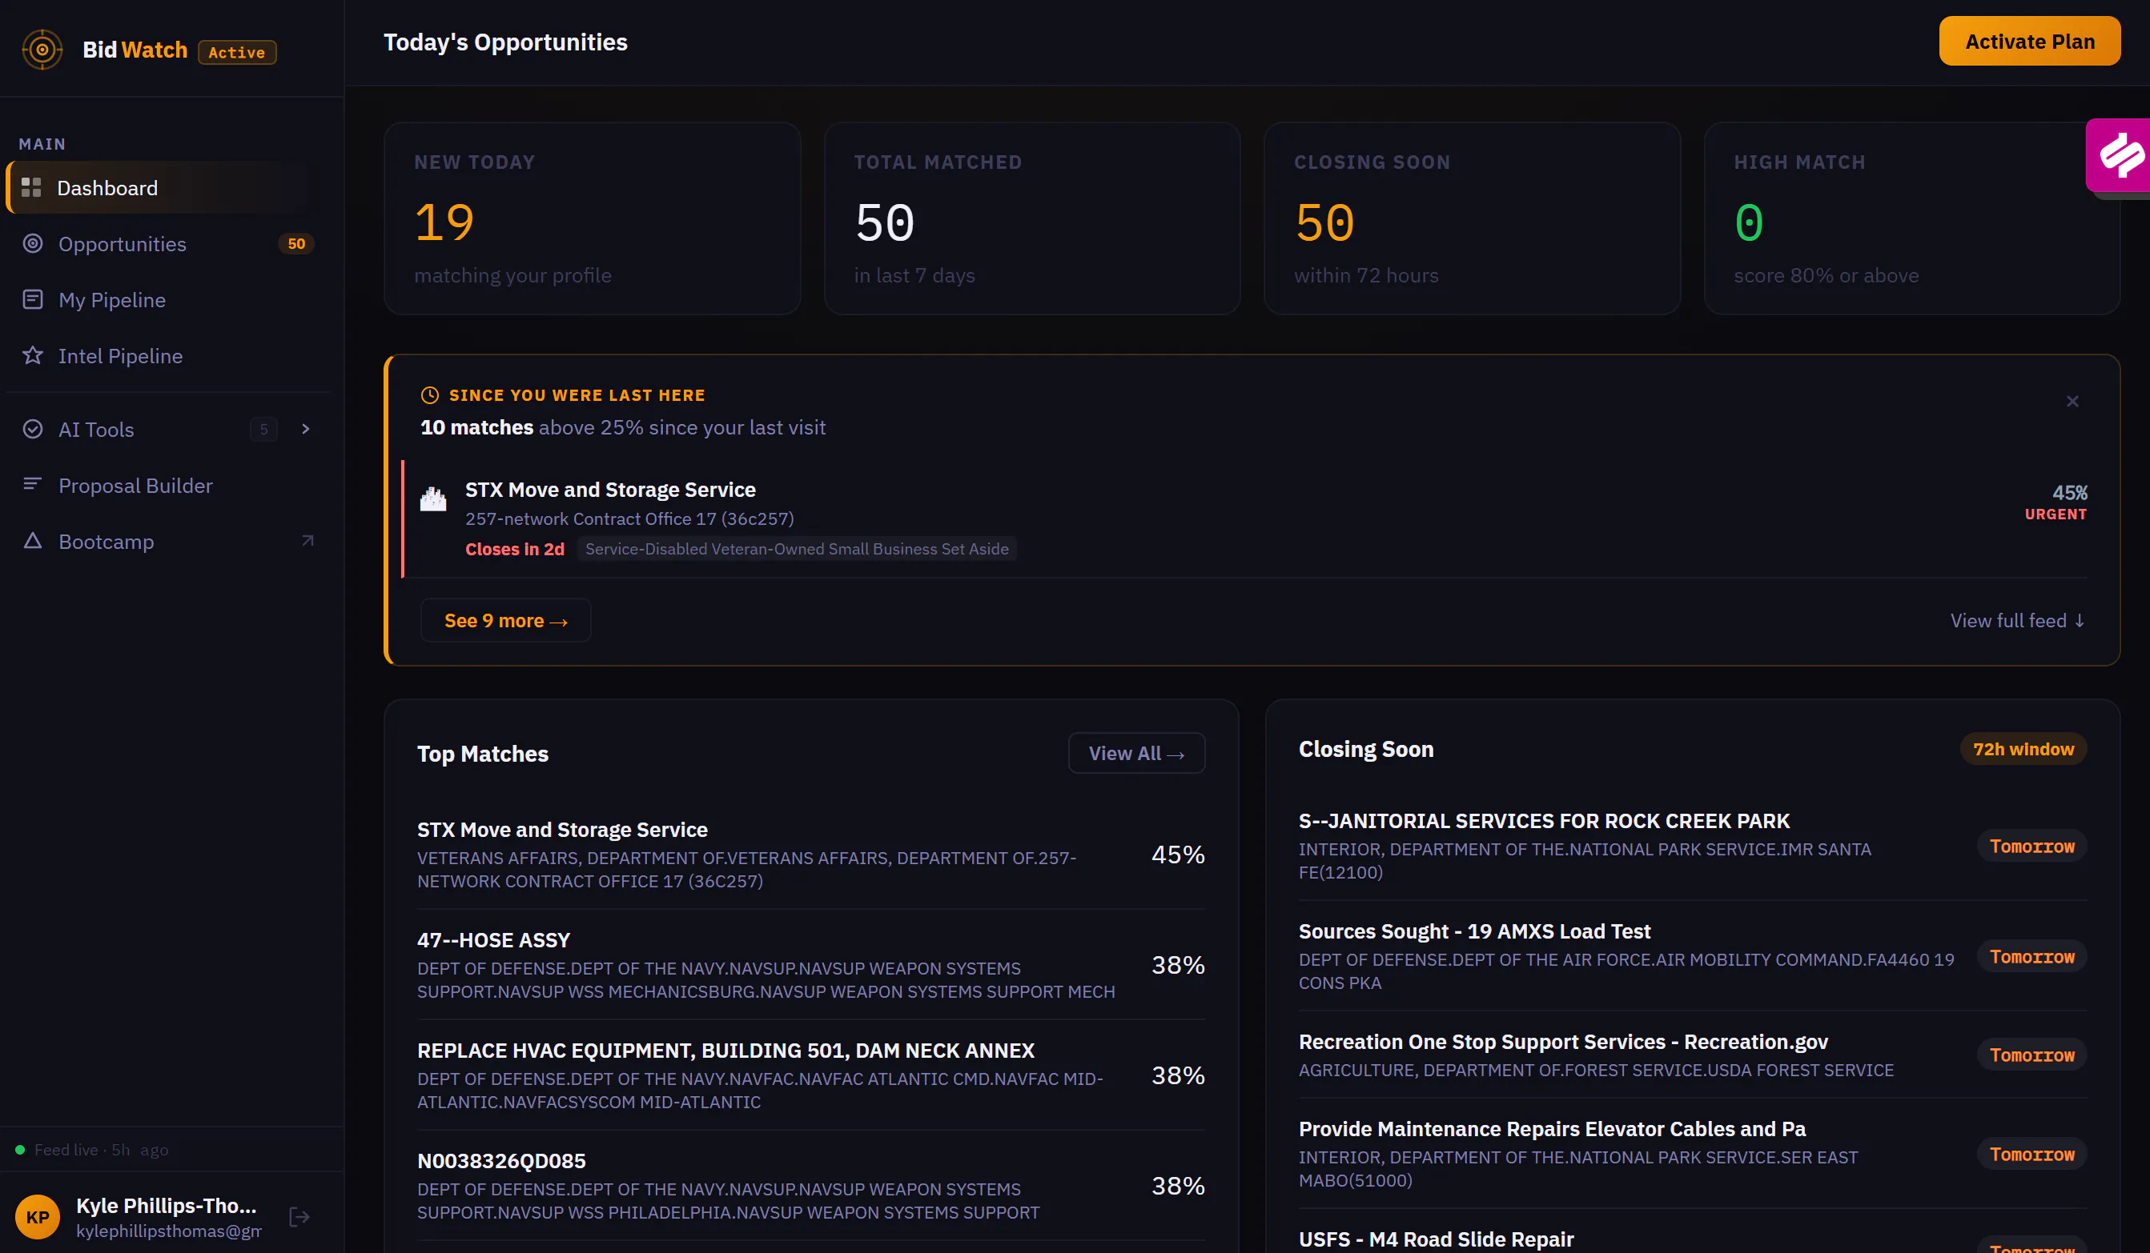Click the My Pipeline list icon
The width and height of the screenshot is (2150, 1253).
pos(32,299)
